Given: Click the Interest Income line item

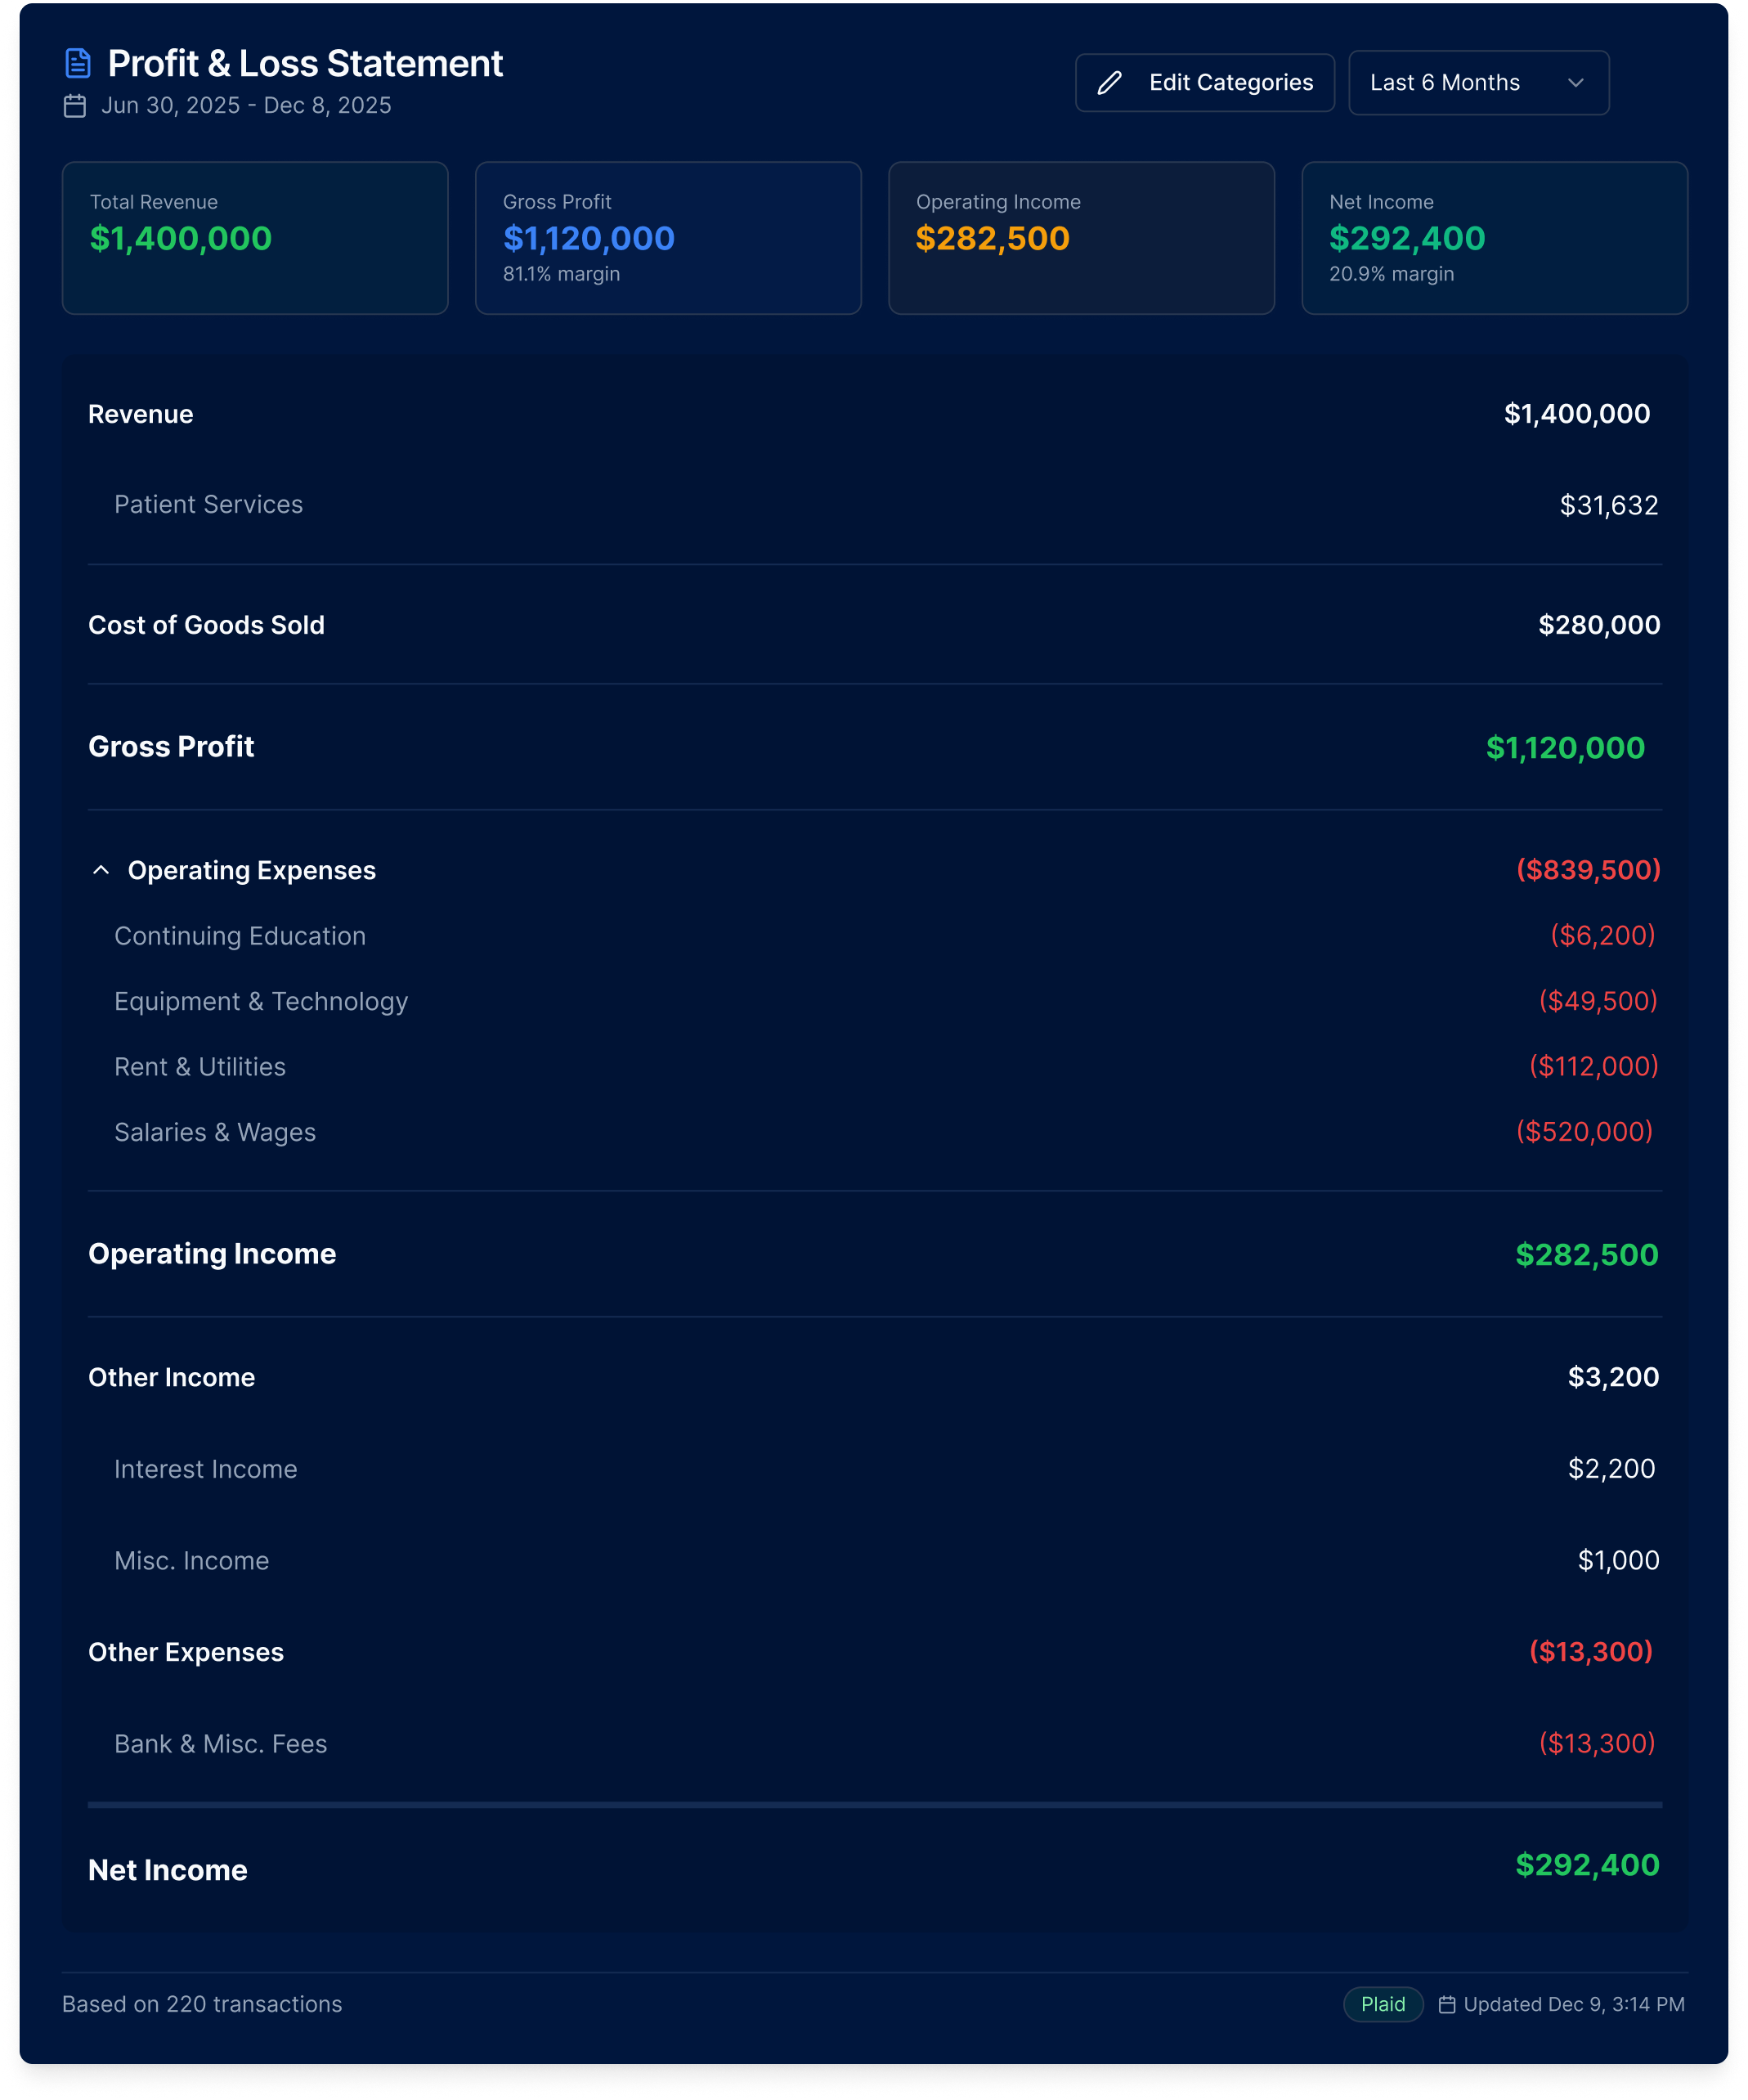Looking at the screenshot, I should (x=206, y=1469).
